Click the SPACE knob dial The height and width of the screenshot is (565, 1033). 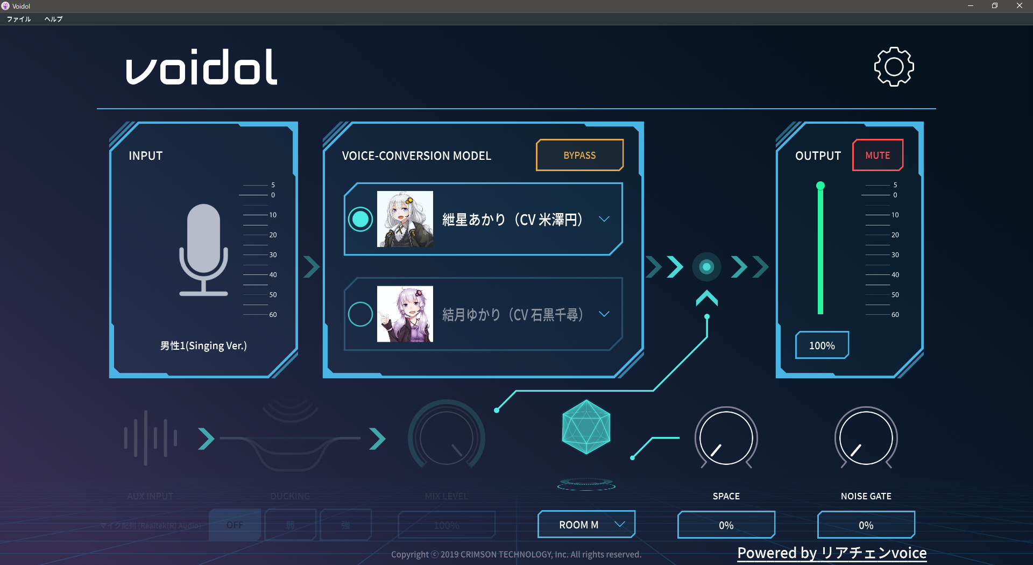pyautogui.click(x=726, y=437)
